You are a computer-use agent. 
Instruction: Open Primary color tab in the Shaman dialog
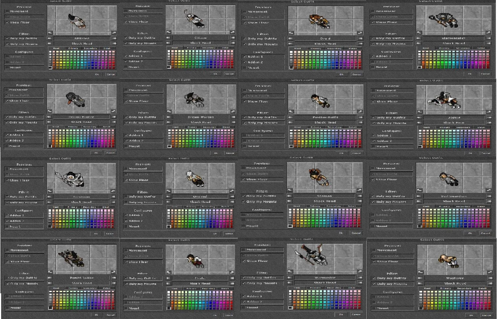point(314,206)
